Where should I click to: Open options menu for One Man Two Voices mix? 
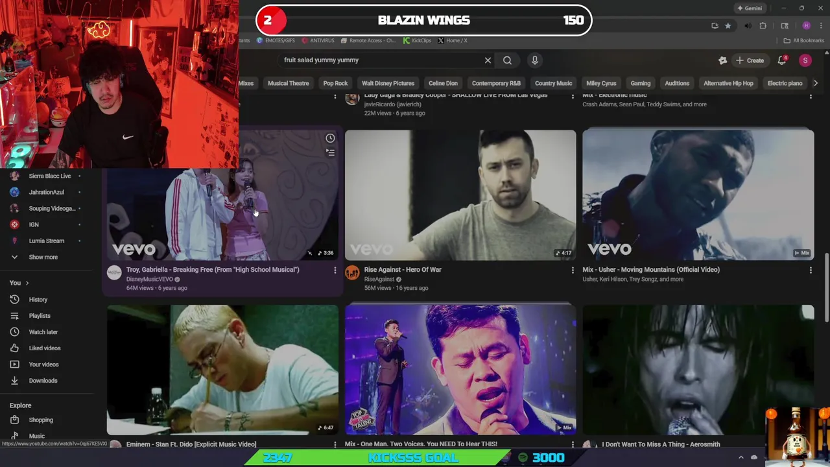573,444
